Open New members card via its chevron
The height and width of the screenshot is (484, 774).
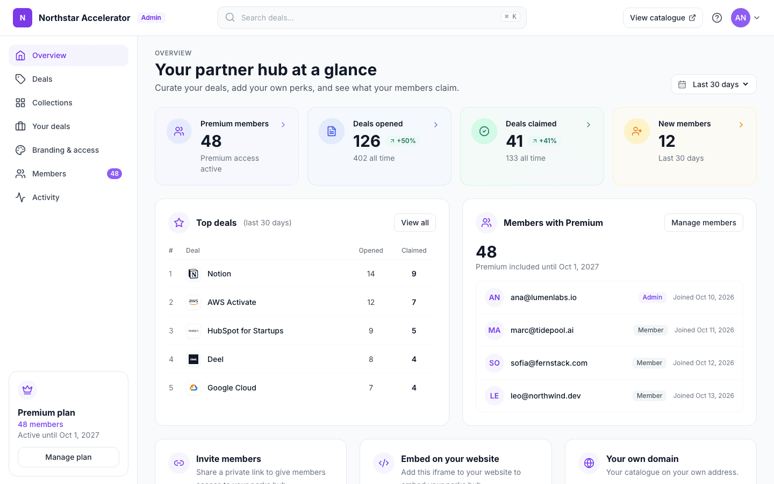point(741,125)
